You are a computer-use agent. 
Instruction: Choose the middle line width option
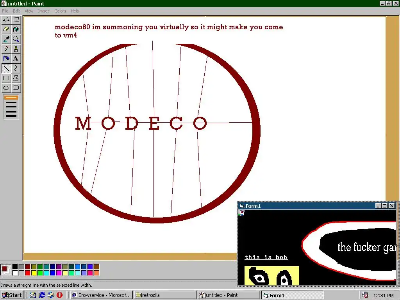coord(11,107)
